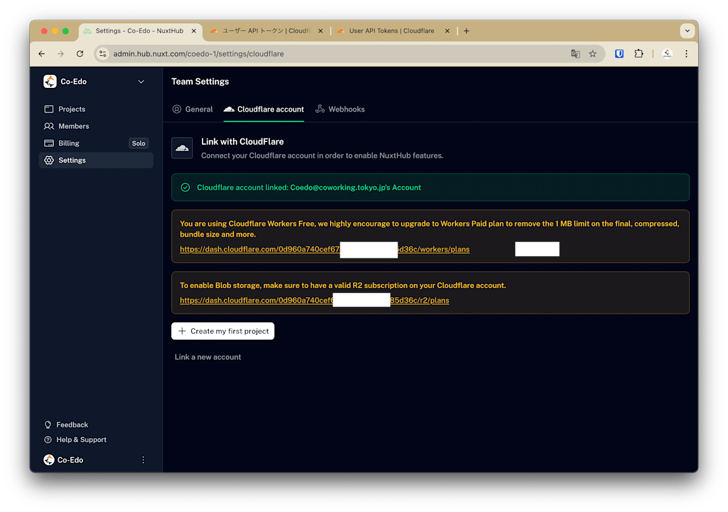Click the Settings gear icon
The width and height of the screenshot is (728, 512).
49,160
